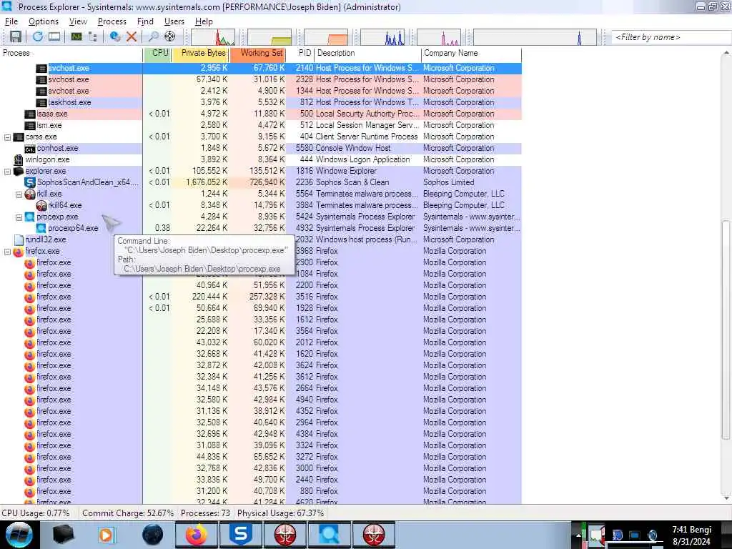Screen dimensions: 732x549
Task: Click the rundll32.exe document icon
Action: 19,239
